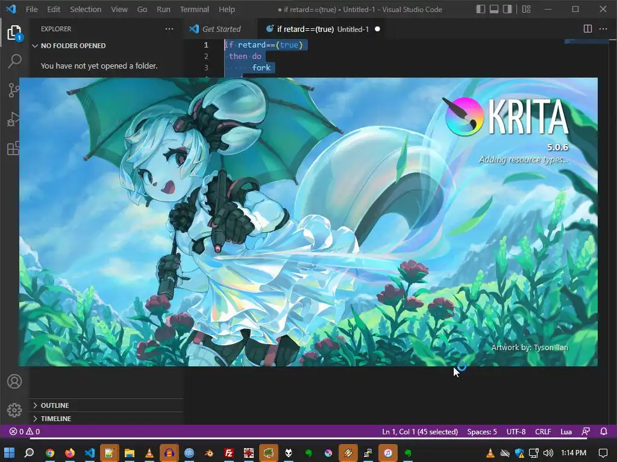The image size is (617, 462).
Task: Open Source Control view in activity bar
Action: (14, 90)
